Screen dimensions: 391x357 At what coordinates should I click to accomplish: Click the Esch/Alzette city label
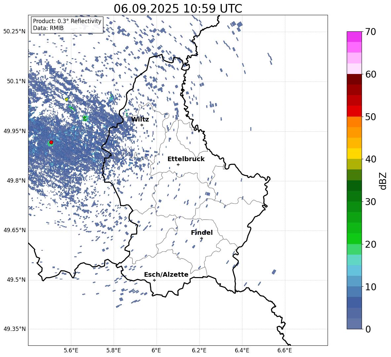[x=166, y=274]
